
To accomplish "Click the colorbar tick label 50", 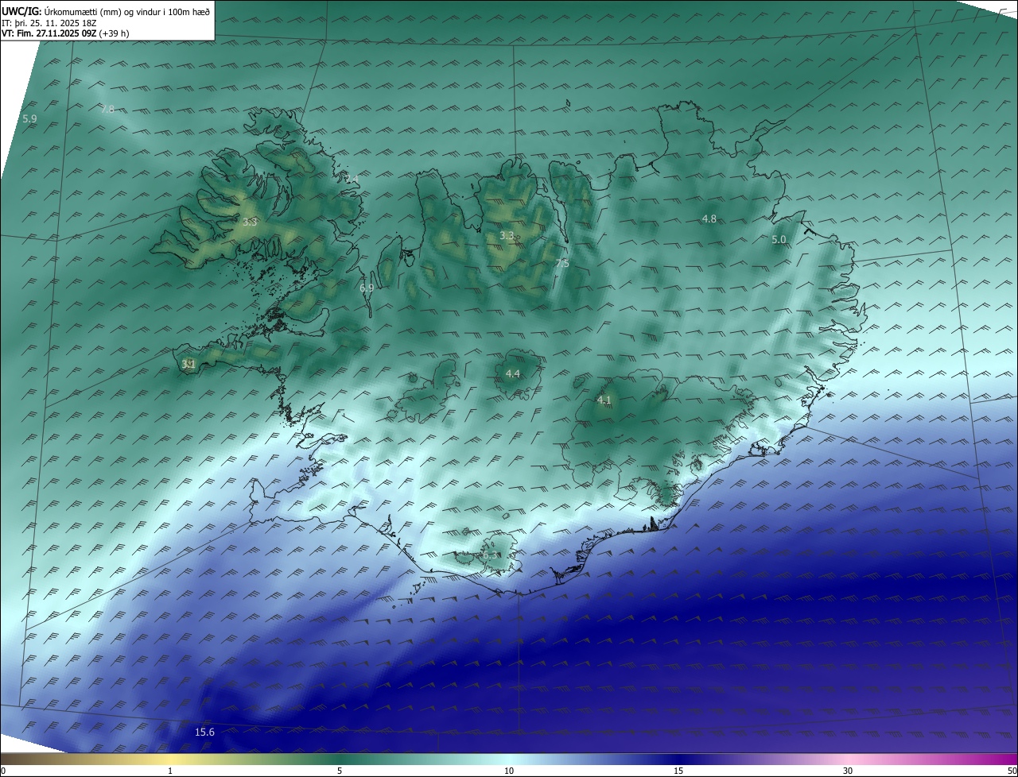I will pyautogui.click(x=1012, y=771).
